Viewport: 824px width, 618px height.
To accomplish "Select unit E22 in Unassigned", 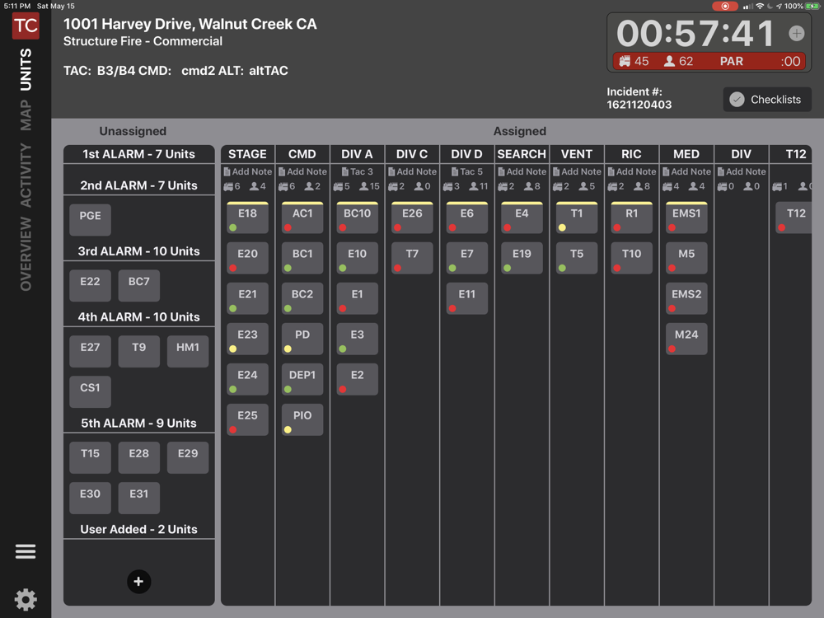I will click(x=90, y=285).
